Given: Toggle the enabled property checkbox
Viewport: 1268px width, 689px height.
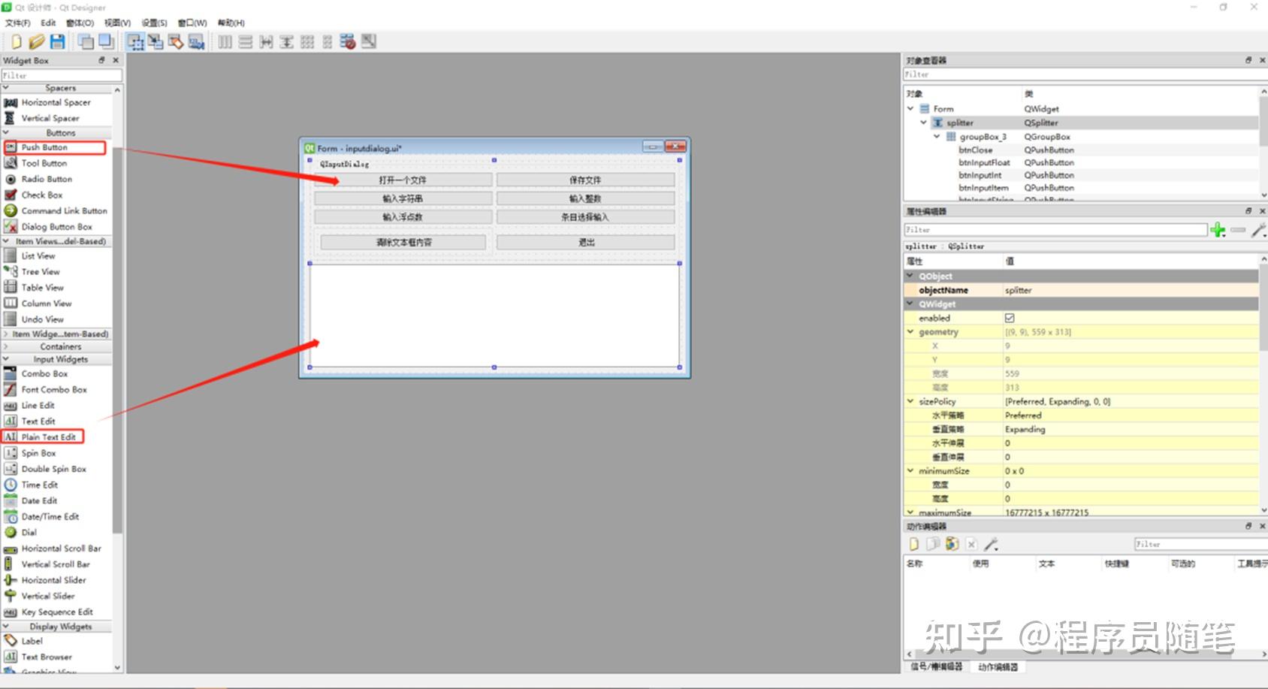Looking at the screenshot, I should (x=1010, y=318).
